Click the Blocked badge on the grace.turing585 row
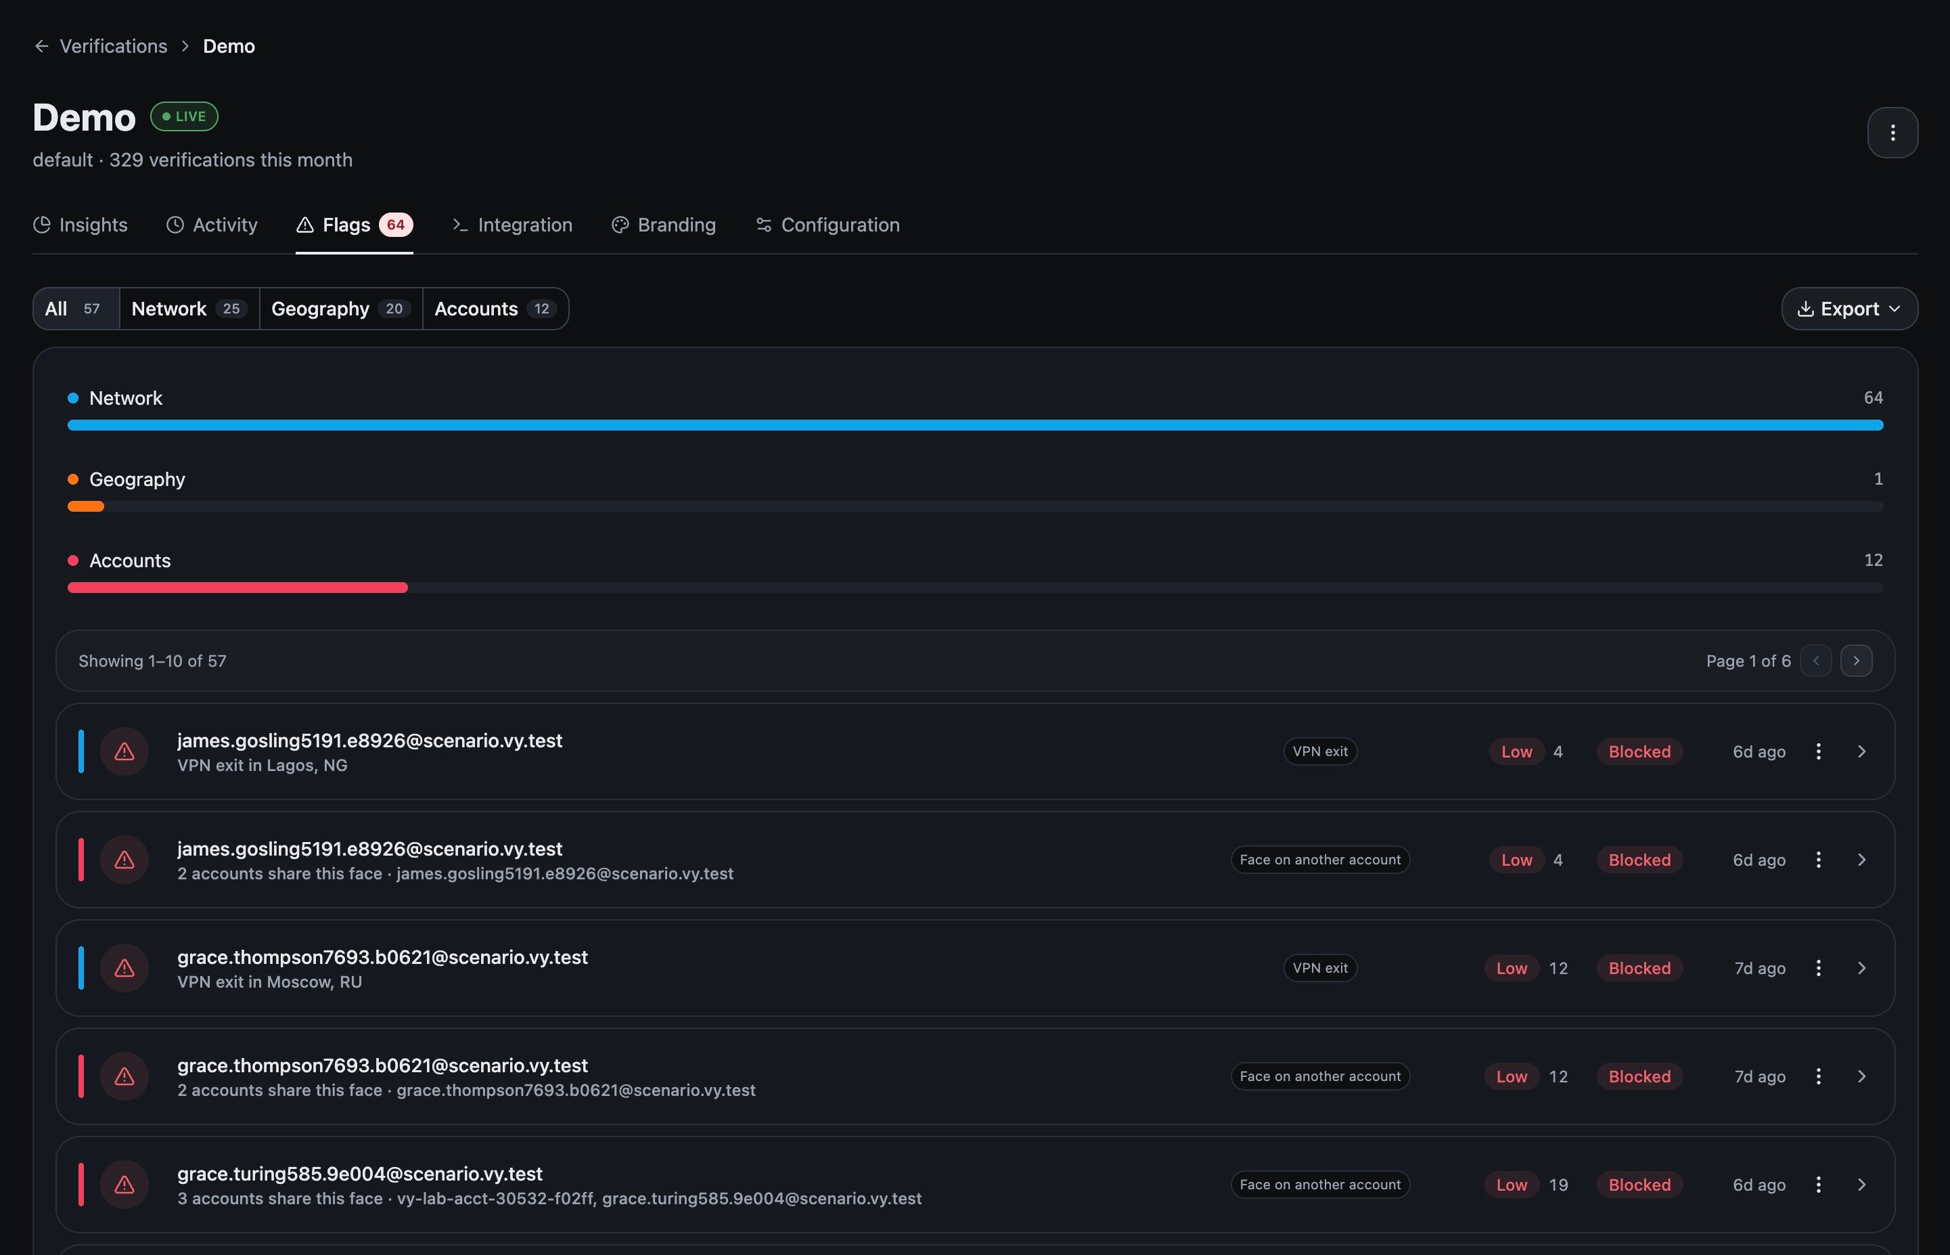Viewport: 1950px width, 1255px height. (x=1639, y=1185)
